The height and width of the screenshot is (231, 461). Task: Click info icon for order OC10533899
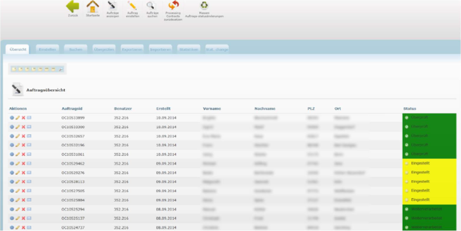tap(12, 117)
